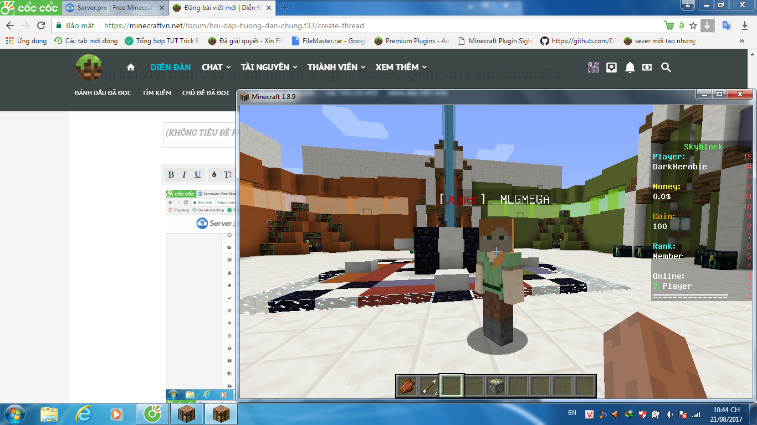
Task: Open Windows Media Player from the taskbar
Action: (117, 414)
